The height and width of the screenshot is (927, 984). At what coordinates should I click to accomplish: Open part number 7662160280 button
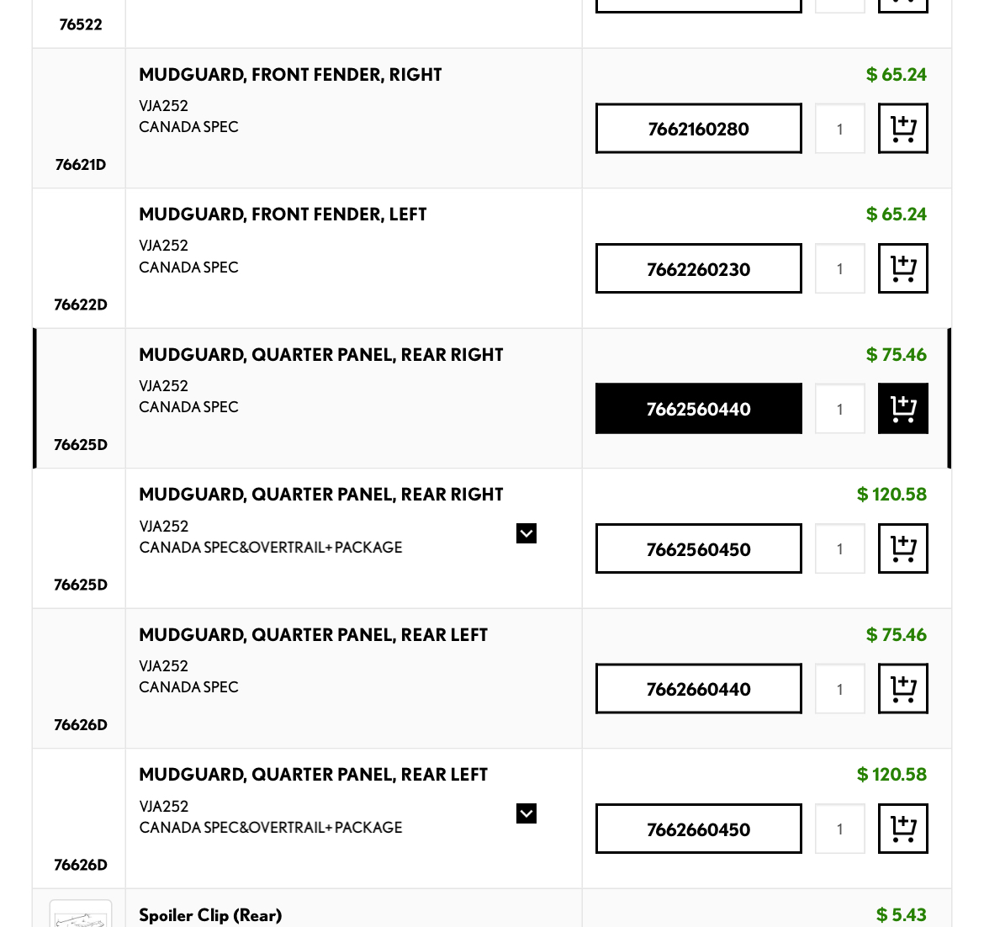698,129
